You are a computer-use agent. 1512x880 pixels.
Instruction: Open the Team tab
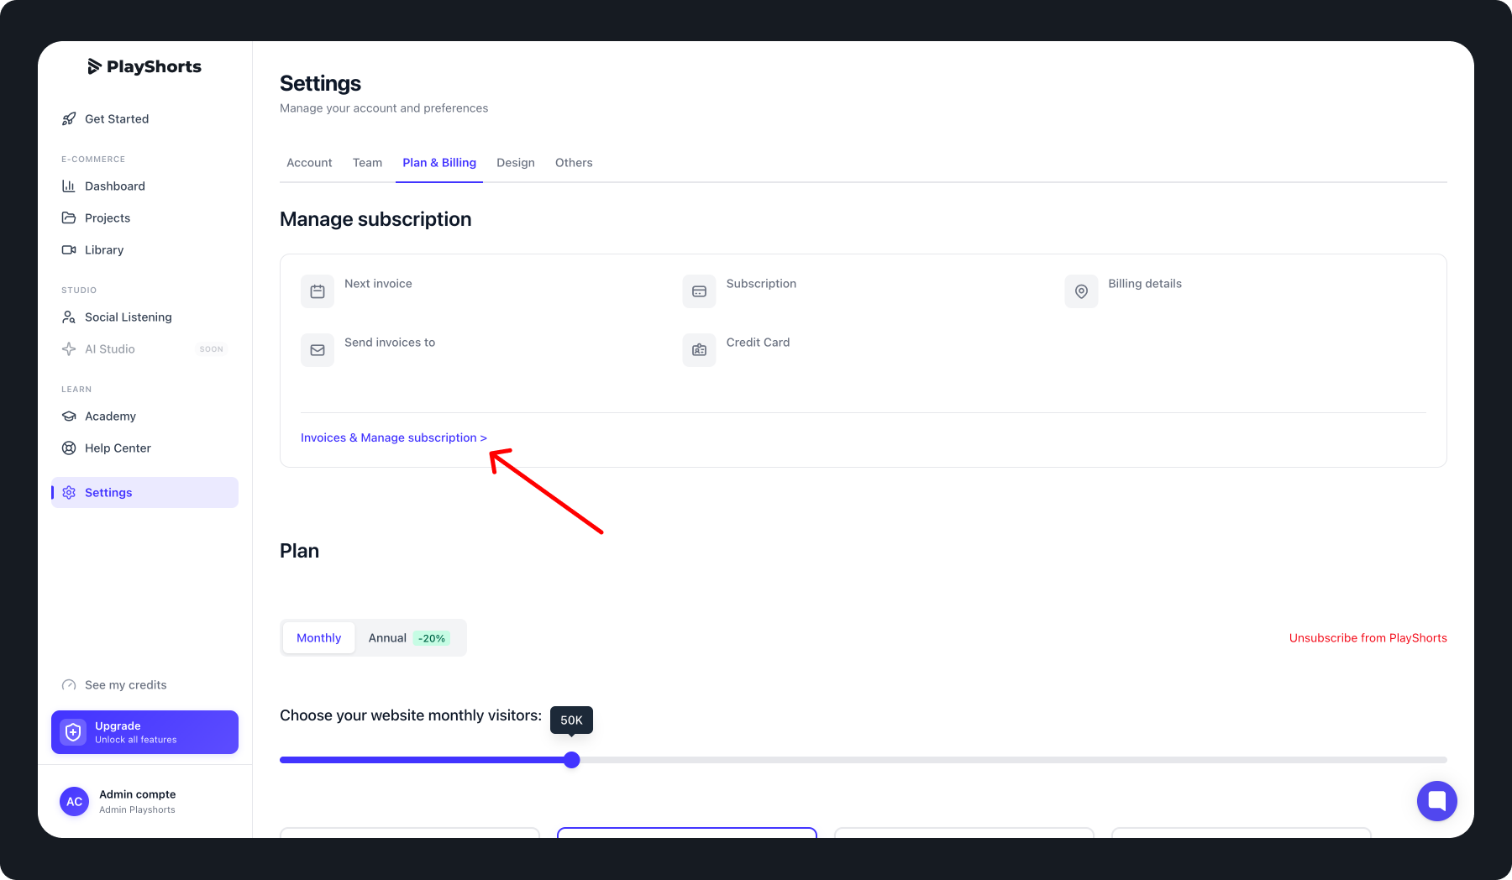pyautogui.click(x=367, y=163)
